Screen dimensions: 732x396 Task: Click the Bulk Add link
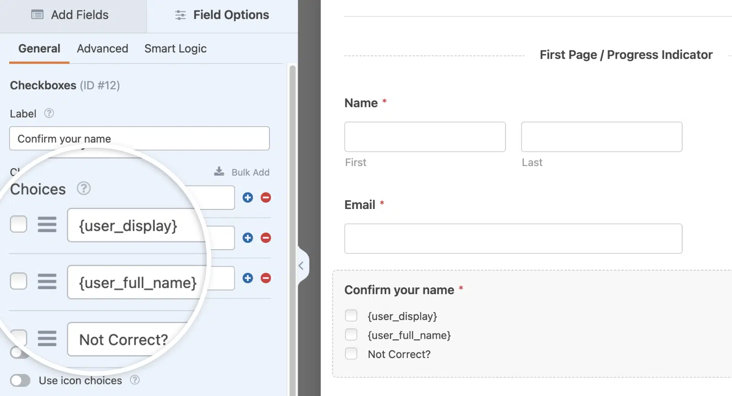click(x=242, y=172)
